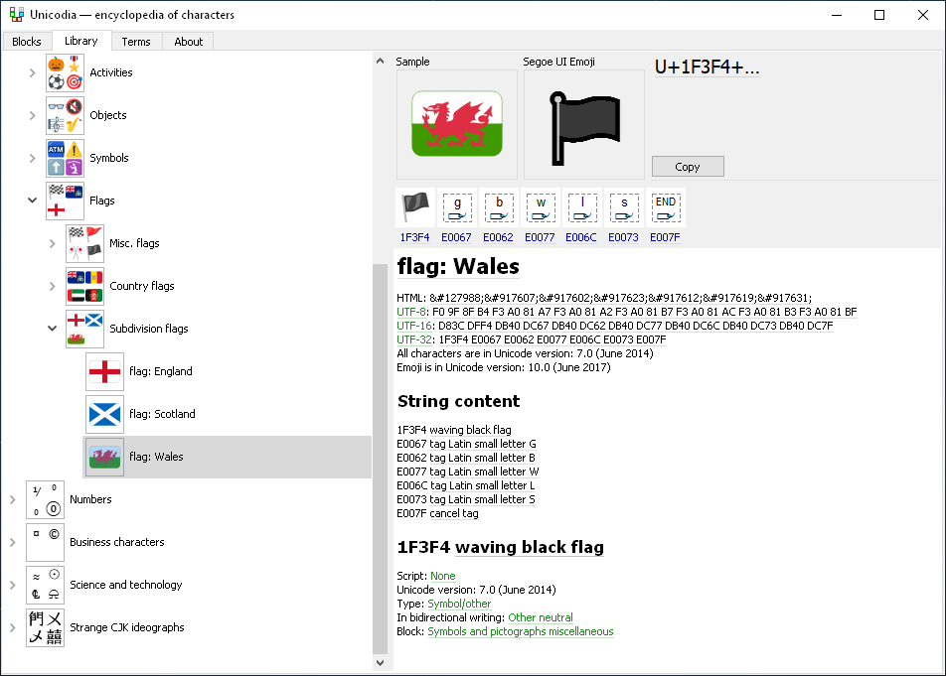Image resolution: width=946 pixels, height=676 pixels.
Task: Click the Unicodia app icon in title bar
Action: pyautogui.click(x=16, y=15)
